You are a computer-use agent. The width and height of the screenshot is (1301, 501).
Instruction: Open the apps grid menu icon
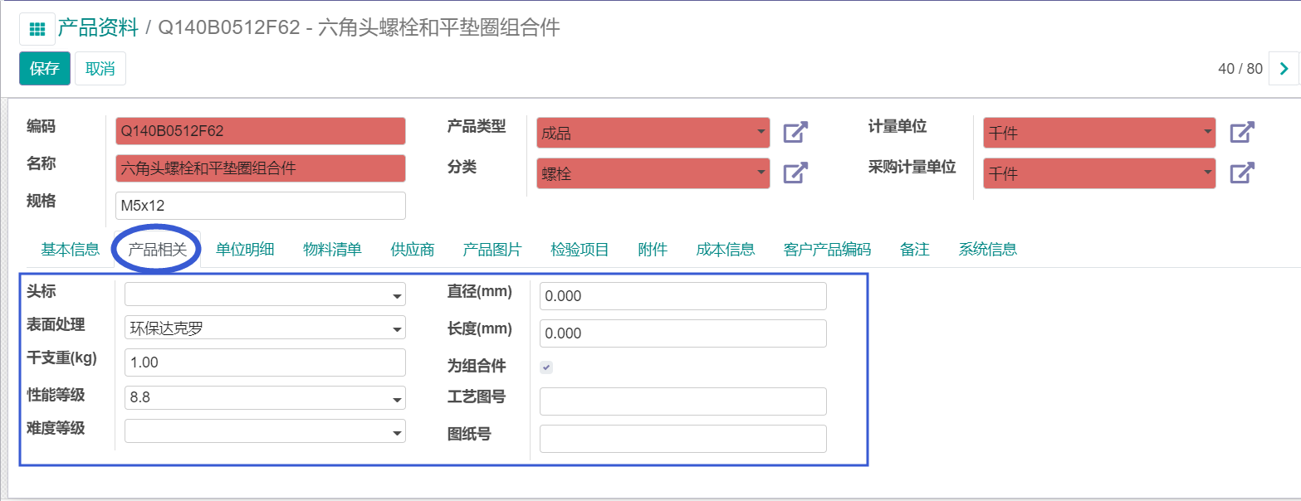(37, 29)
